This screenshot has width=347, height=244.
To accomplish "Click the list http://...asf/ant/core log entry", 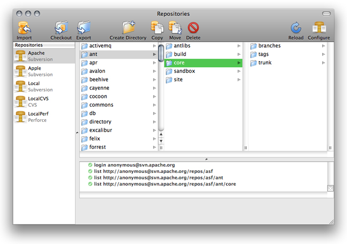I will click(x=165, y=184).
